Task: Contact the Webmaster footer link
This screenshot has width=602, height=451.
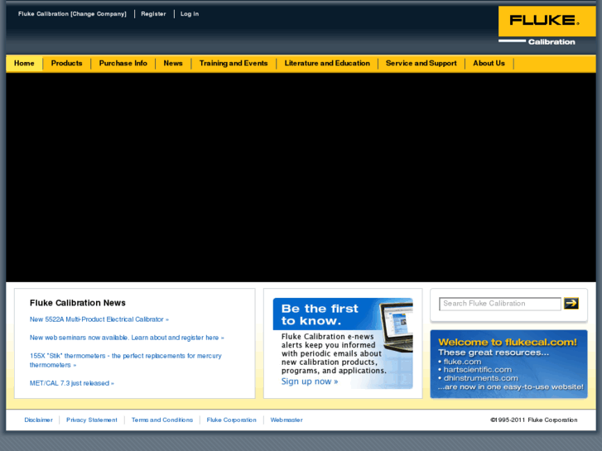Action: click(x=287, y=420)
